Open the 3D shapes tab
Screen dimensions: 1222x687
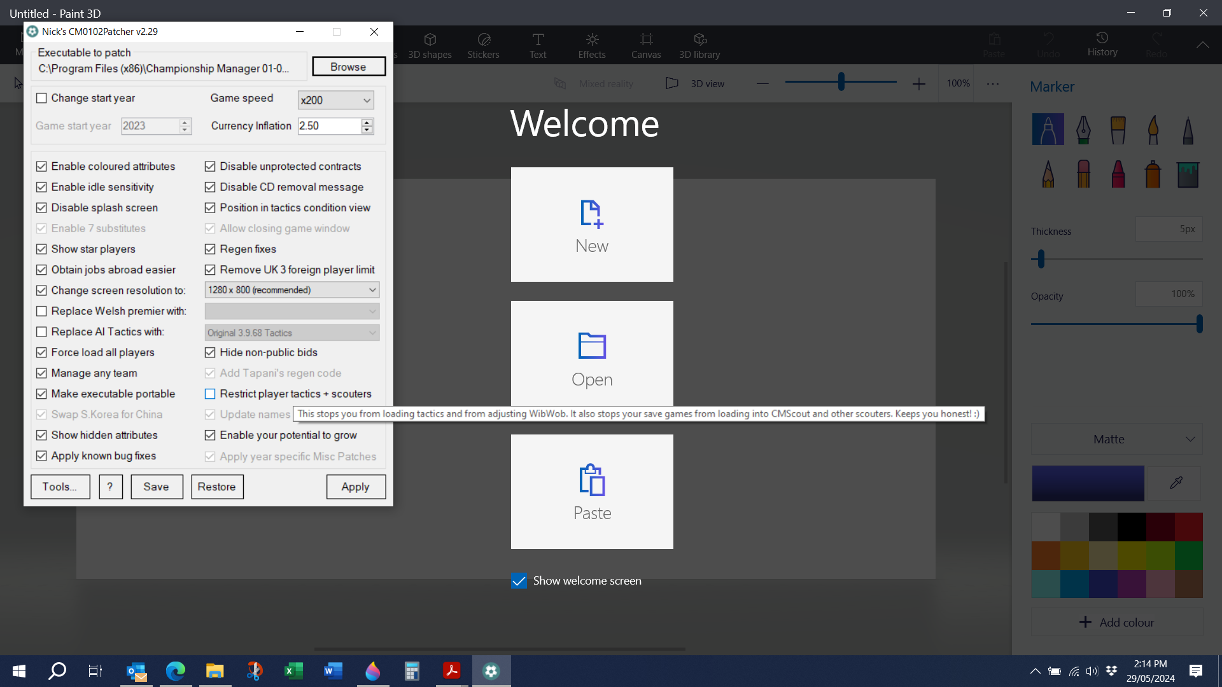pos(430,46)
